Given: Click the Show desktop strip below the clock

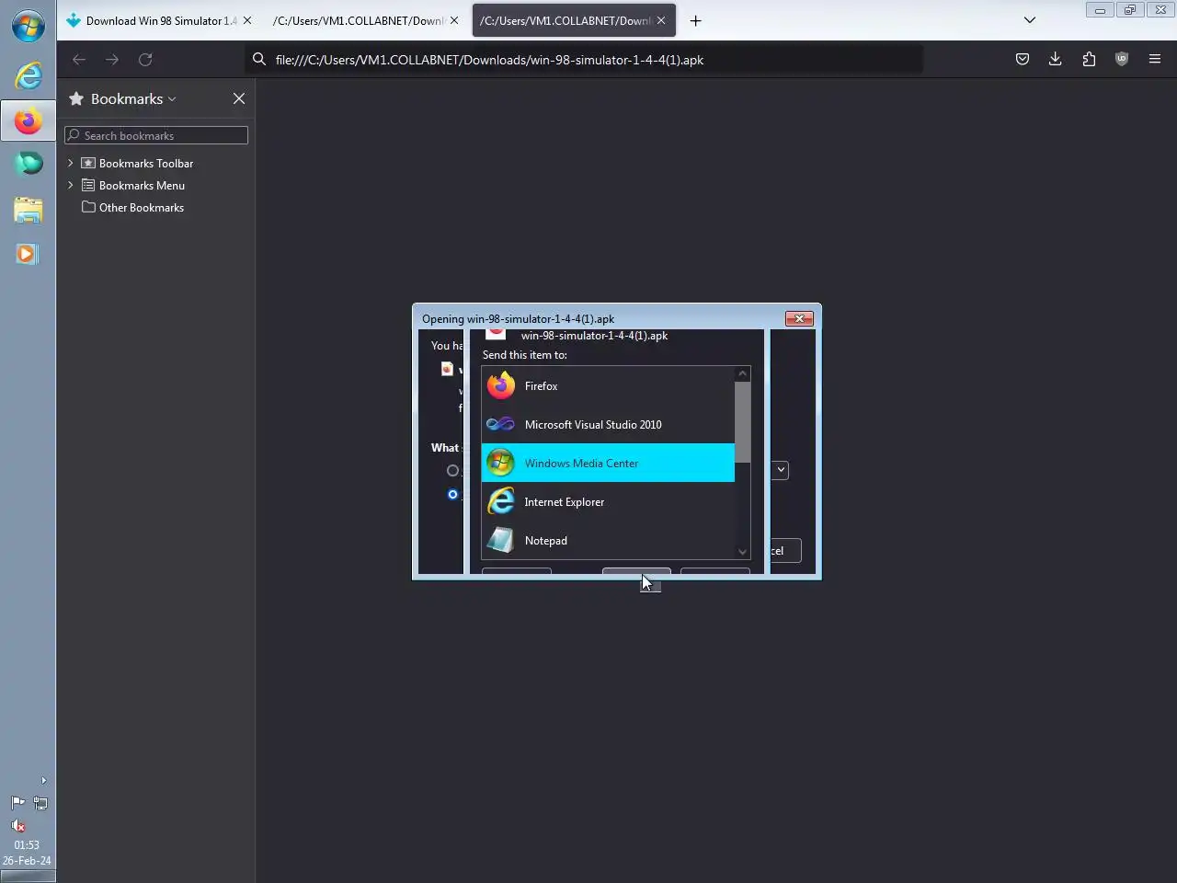Looking at the screenshot, I should tap(28, 876).
